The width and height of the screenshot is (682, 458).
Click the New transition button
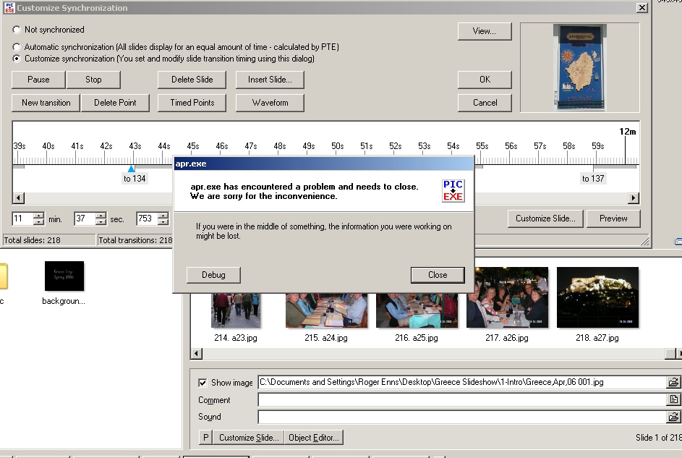coord(46,103)
